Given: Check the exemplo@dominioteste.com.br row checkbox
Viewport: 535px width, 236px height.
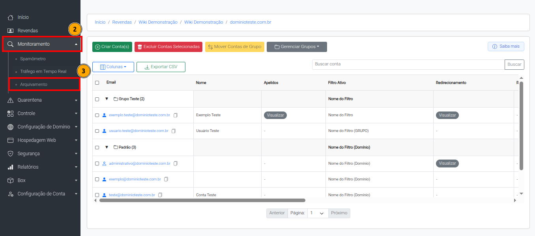Looking at the screenshot, I should (97, 179).
